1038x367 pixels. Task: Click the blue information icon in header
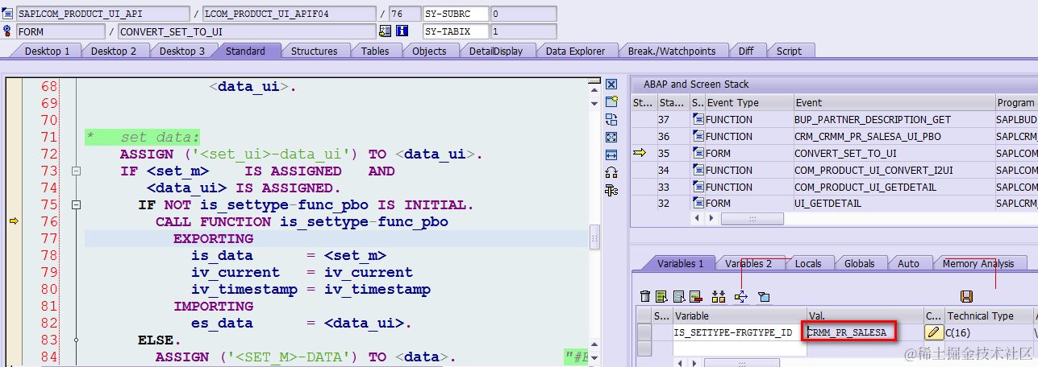pyautogui.click(x=402, y=31)
